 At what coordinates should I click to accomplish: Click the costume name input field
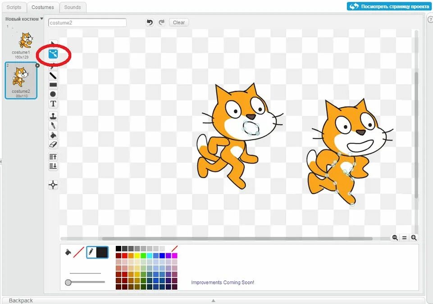[87, 23]
